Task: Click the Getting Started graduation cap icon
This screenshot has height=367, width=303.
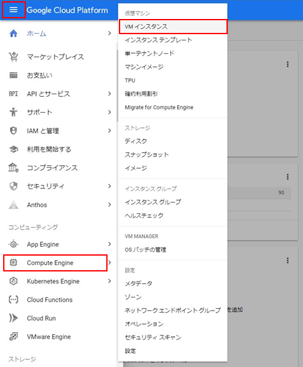Action: [x=13, y=149]
